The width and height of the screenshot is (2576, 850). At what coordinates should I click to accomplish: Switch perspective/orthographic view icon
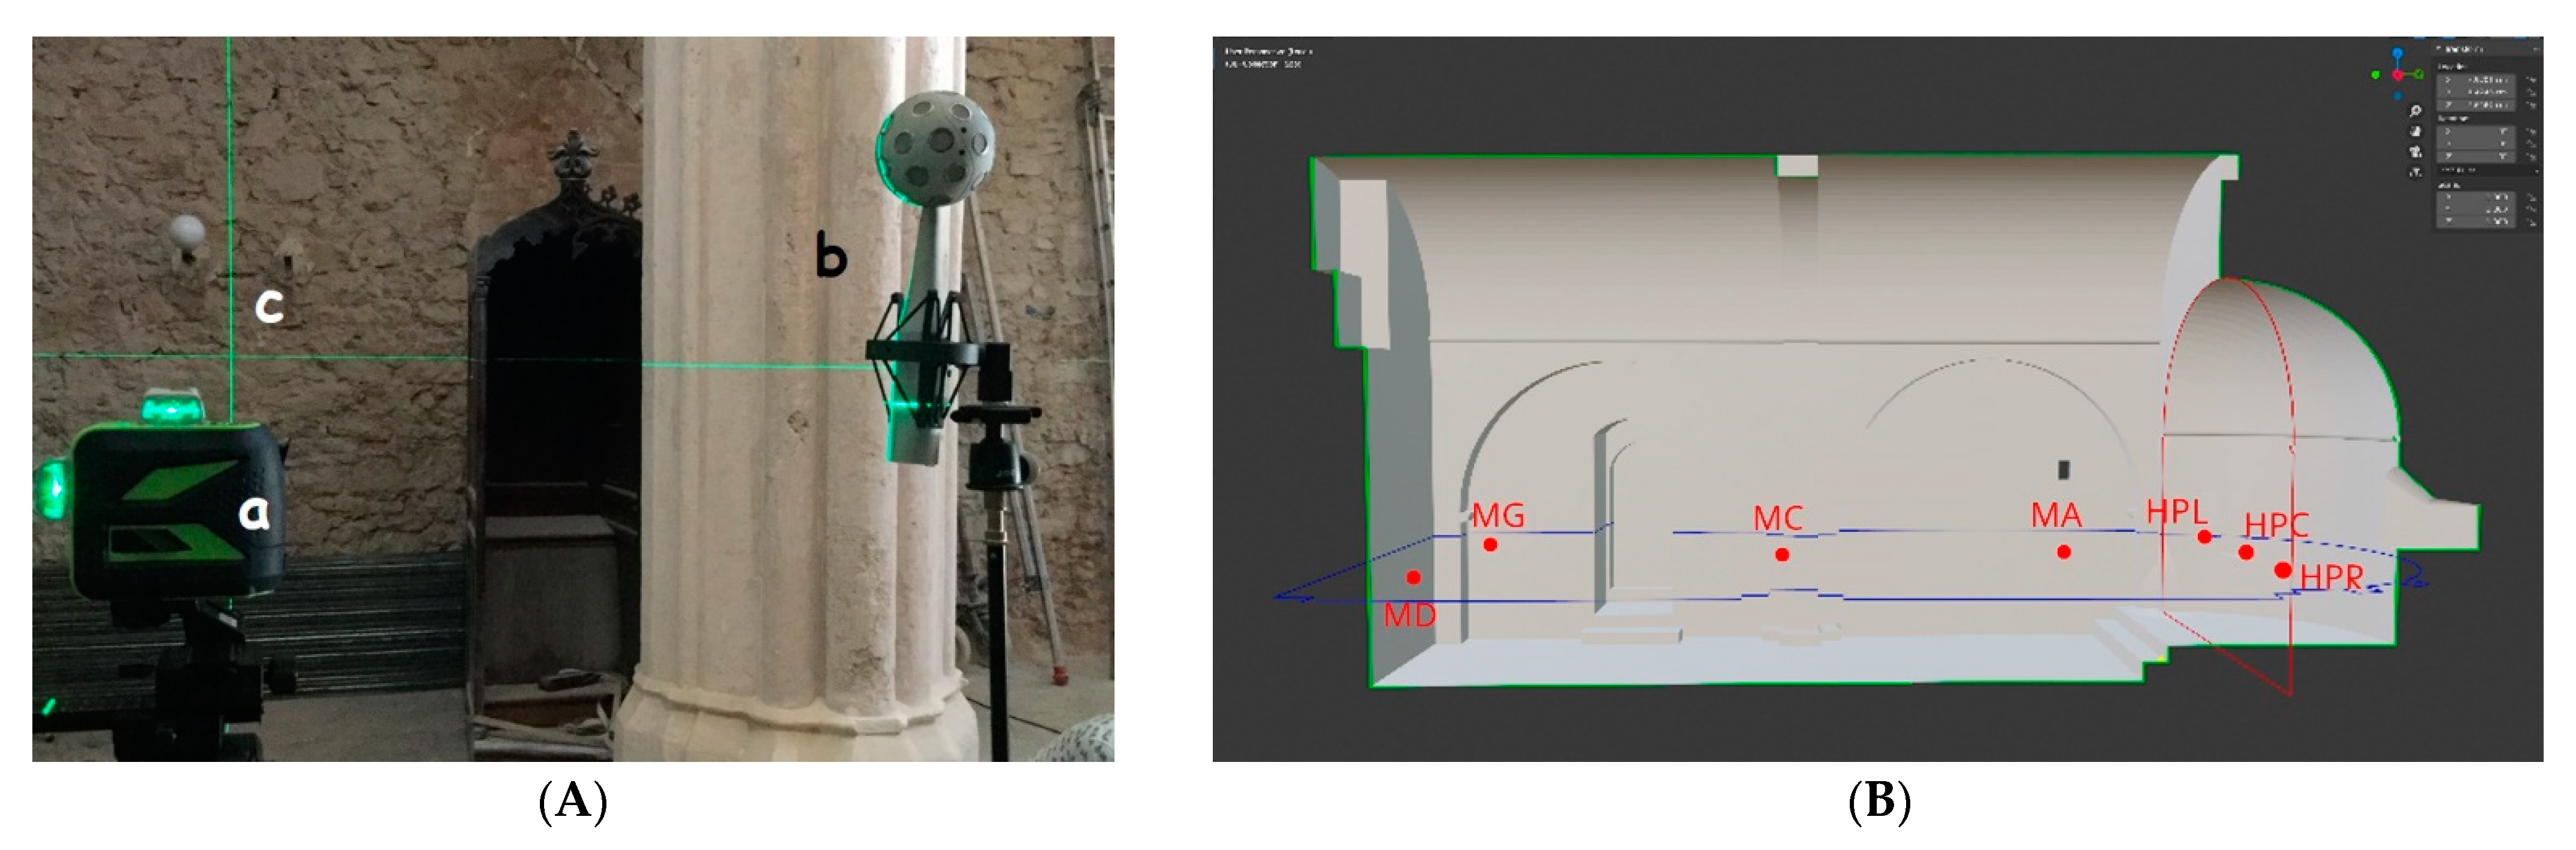click(x=2416, y=173)
